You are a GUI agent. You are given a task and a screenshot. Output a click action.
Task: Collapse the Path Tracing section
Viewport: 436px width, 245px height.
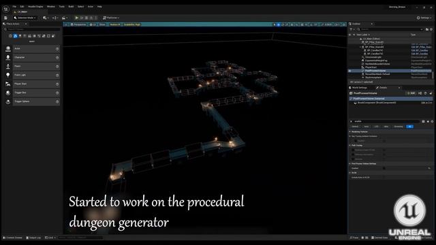tap(350, 145)
